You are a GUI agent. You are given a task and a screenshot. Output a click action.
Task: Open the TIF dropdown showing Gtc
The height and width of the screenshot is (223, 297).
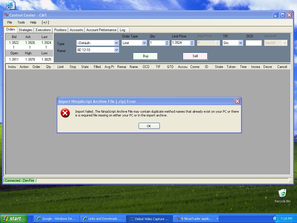[x=240, y=43]
